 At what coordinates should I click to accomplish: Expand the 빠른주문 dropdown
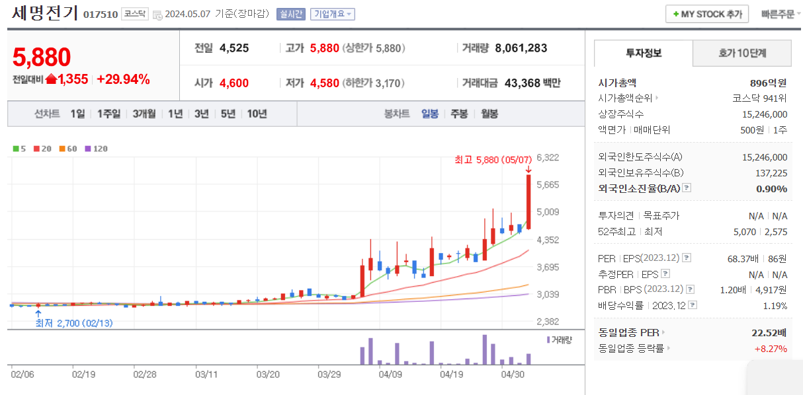(x=781, y=14)
